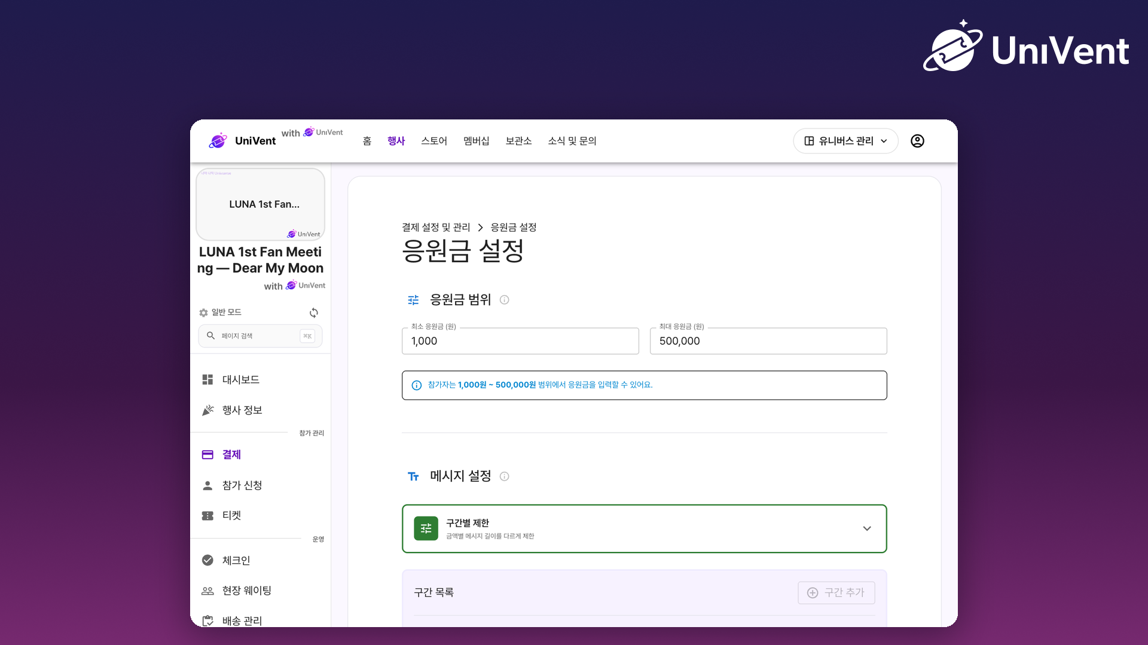Click the 행사 정보 party icon
1148x645 pixels.
point(207,410)
